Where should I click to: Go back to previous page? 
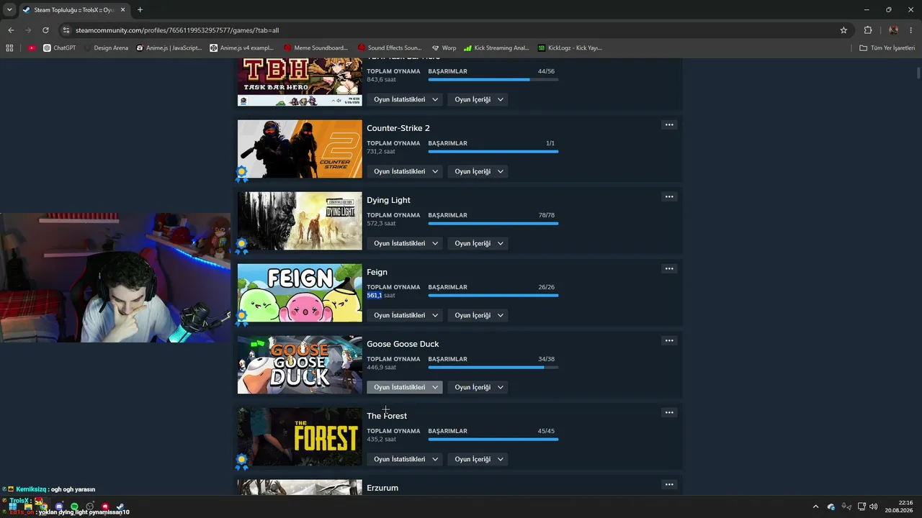click(11, 30)
